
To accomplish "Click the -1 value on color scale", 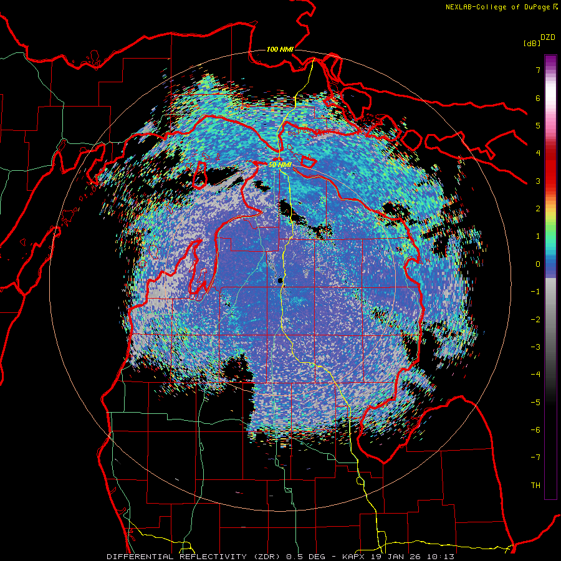I will click(x=535, y=292).
